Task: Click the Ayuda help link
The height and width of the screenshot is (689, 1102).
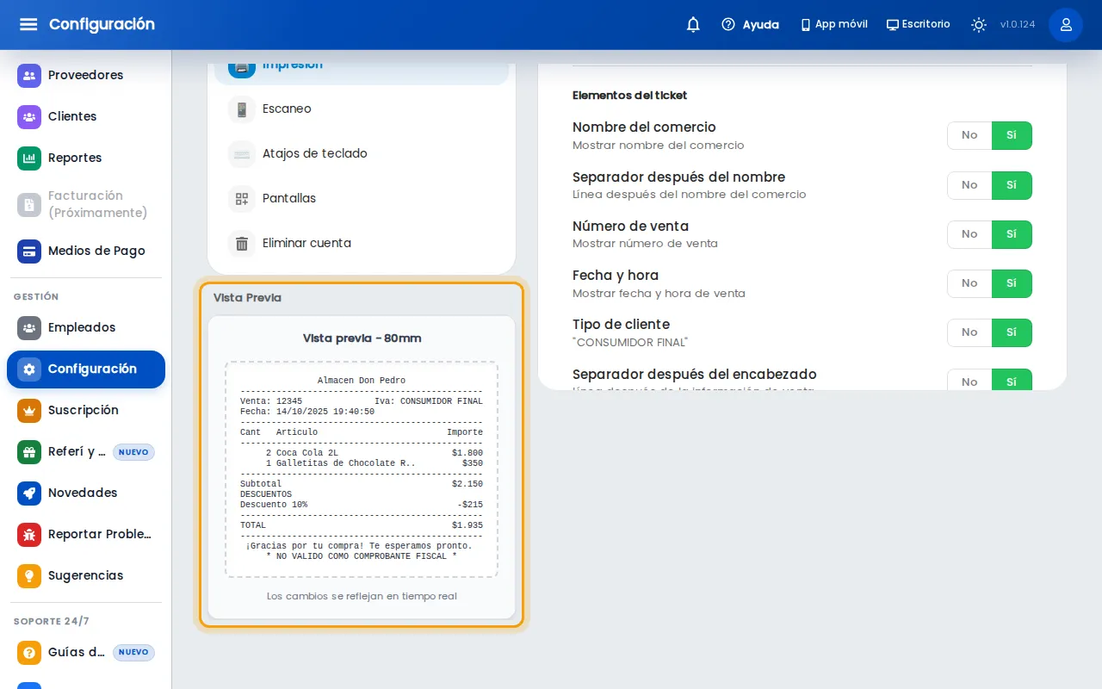Action: [750, 25]
